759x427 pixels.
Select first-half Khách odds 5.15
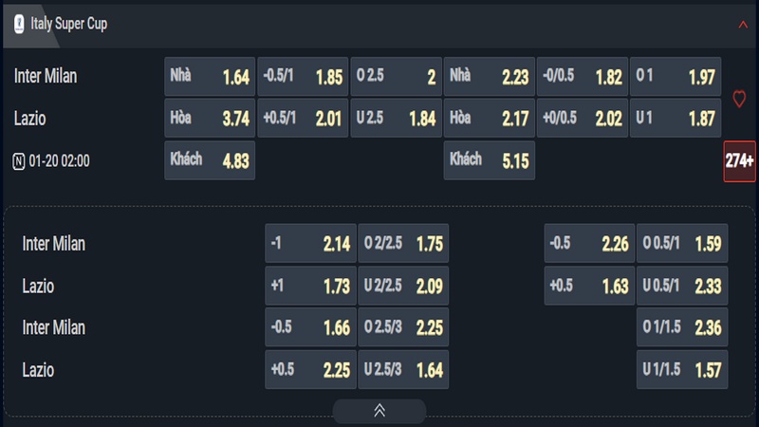pyautogui.click(x=490, y=160)
